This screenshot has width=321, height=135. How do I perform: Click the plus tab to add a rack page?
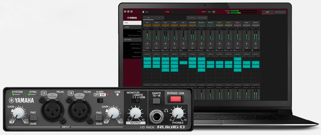click(159, 18)
